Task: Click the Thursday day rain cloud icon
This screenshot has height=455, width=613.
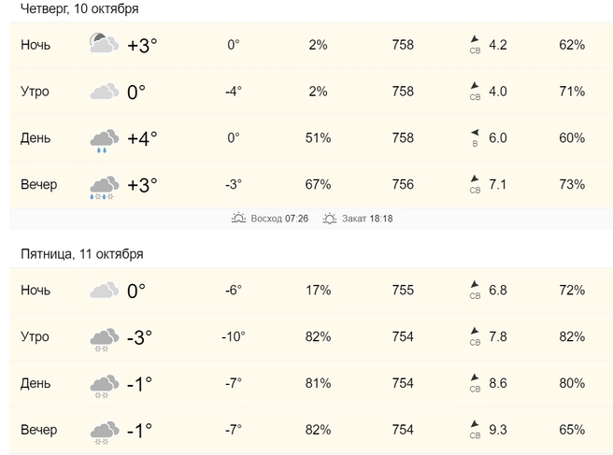Action: pyautogui.click(x=104, y=139)
